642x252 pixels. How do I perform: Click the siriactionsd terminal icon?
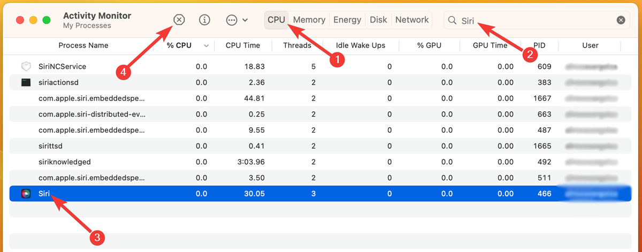coord(26,82)
